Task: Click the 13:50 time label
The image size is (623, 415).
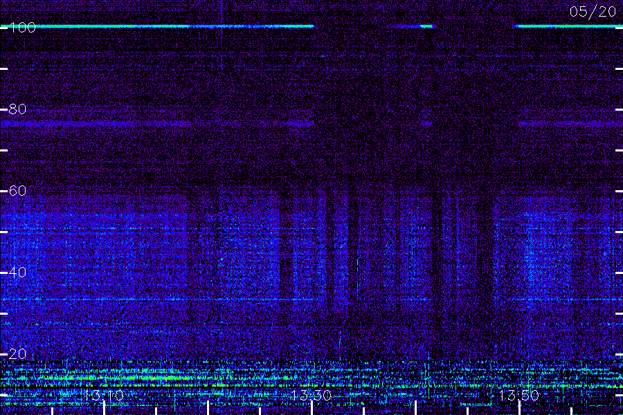Action: (x=519, y=396)
